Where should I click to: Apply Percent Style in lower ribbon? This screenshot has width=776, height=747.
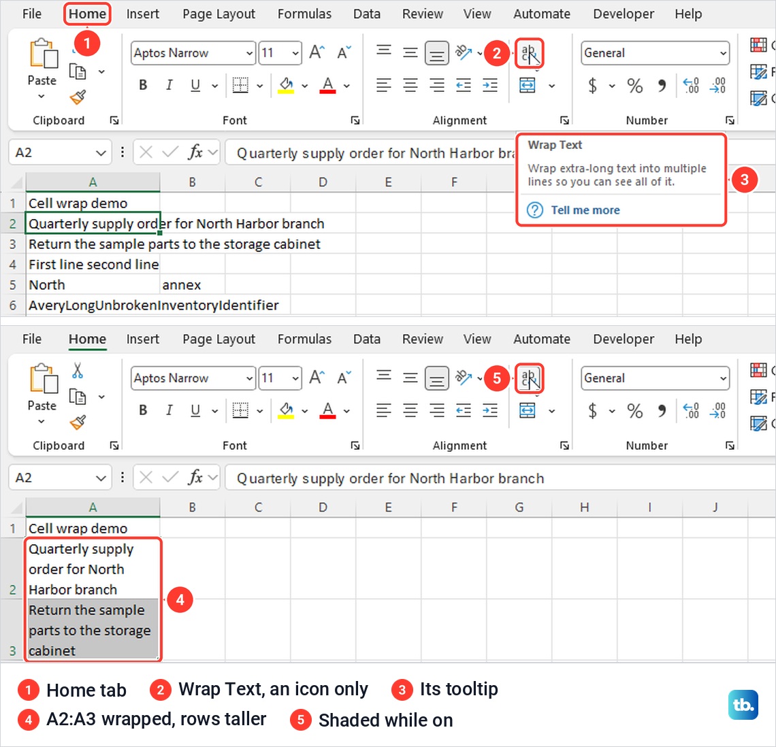[x=635, y=411]
